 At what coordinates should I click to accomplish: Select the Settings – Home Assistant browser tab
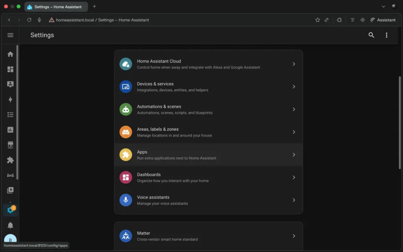click(56, 7)
